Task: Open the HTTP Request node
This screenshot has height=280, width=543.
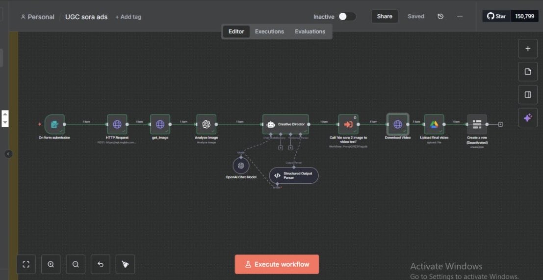Action: (x=117, y=124)
